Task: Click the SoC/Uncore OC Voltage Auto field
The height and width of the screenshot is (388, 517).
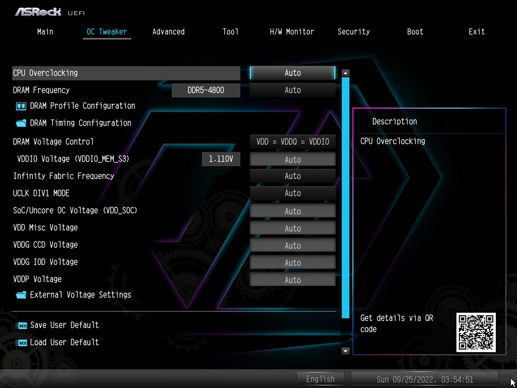Action: pyautogui.click(x=293, y=211)
